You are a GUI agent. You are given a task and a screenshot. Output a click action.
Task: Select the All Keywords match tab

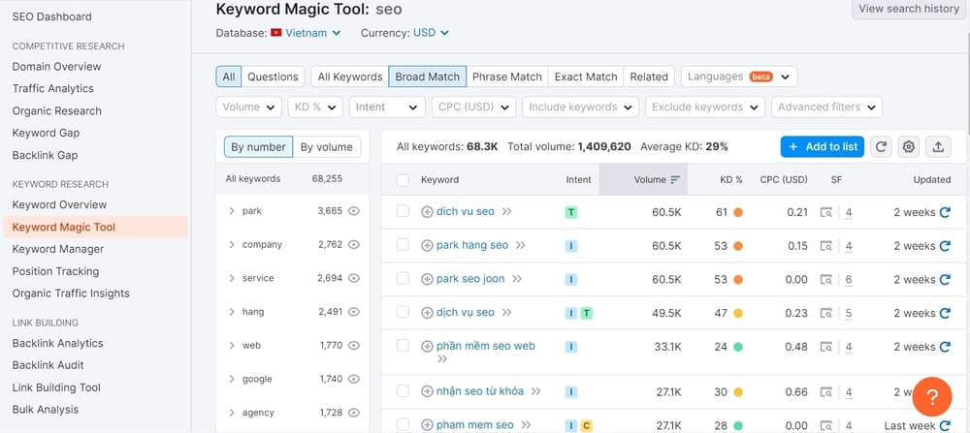coord(350,77)
